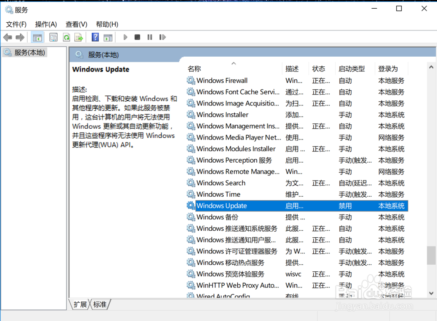The image size is (437, 321).
Task: Open the Properties toolbar icon
Action: point(53,37)
